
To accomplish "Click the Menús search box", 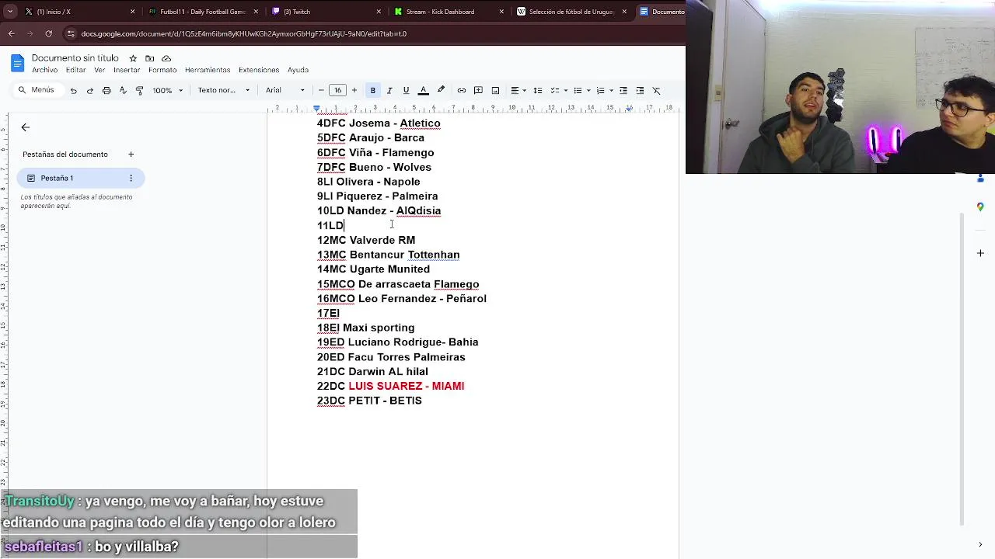I will (x=37, y=90).
